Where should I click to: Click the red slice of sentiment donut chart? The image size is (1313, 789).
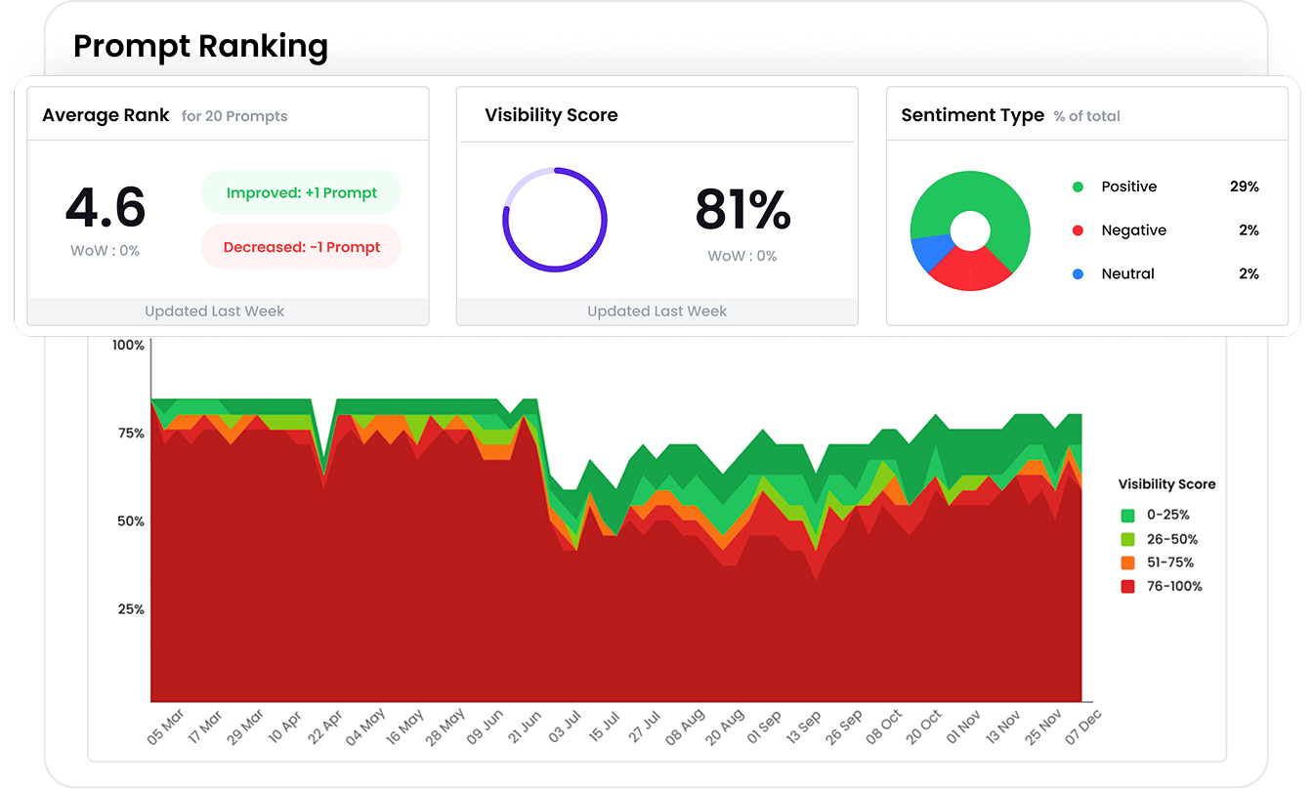tap(969, 269)
